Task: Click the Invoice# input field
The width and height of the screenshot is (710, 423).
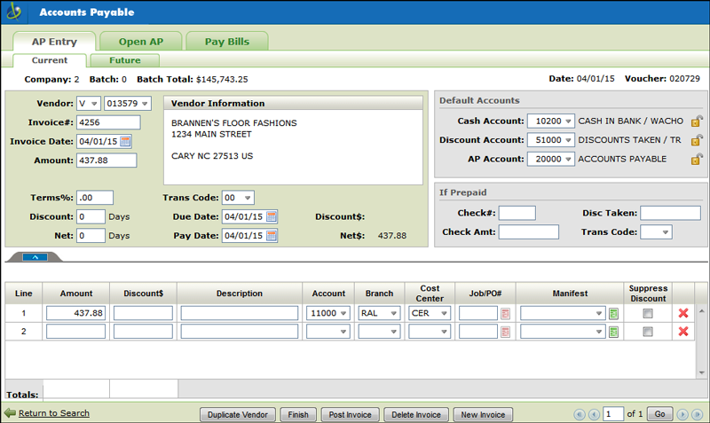Action: 108,122
